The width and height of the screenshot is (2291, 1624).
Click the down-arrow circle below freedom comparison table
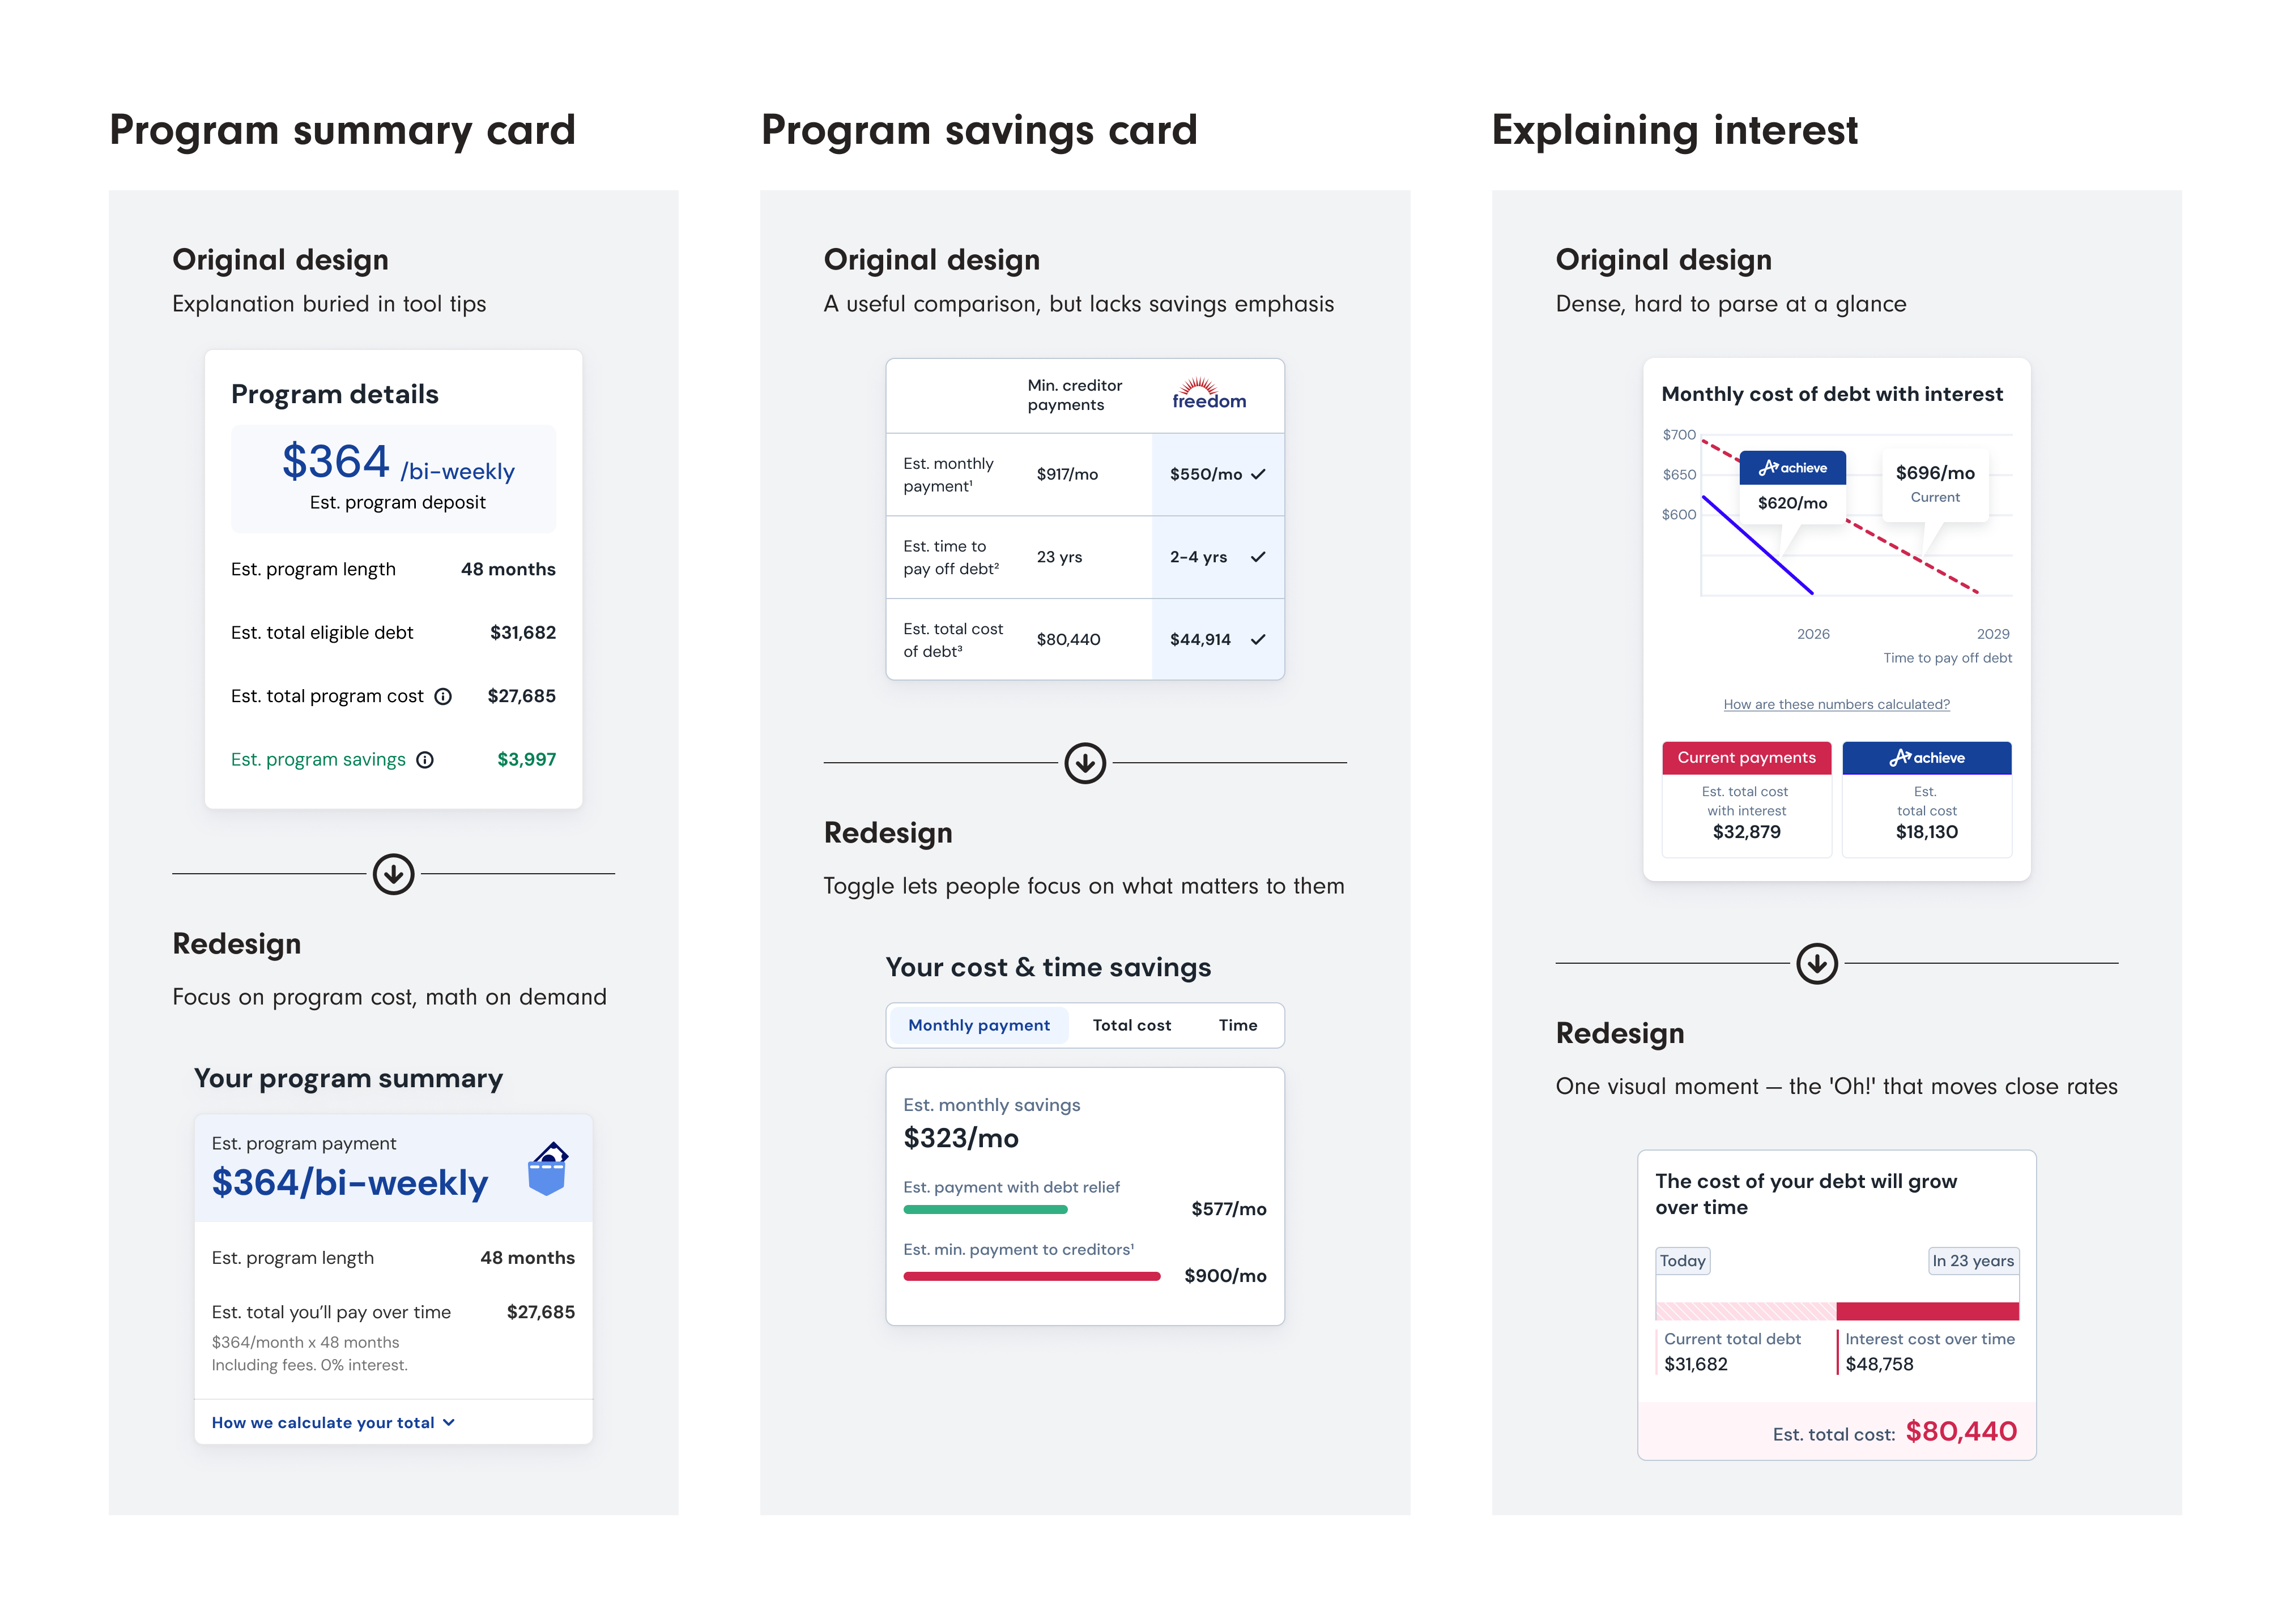[1084, 763]
